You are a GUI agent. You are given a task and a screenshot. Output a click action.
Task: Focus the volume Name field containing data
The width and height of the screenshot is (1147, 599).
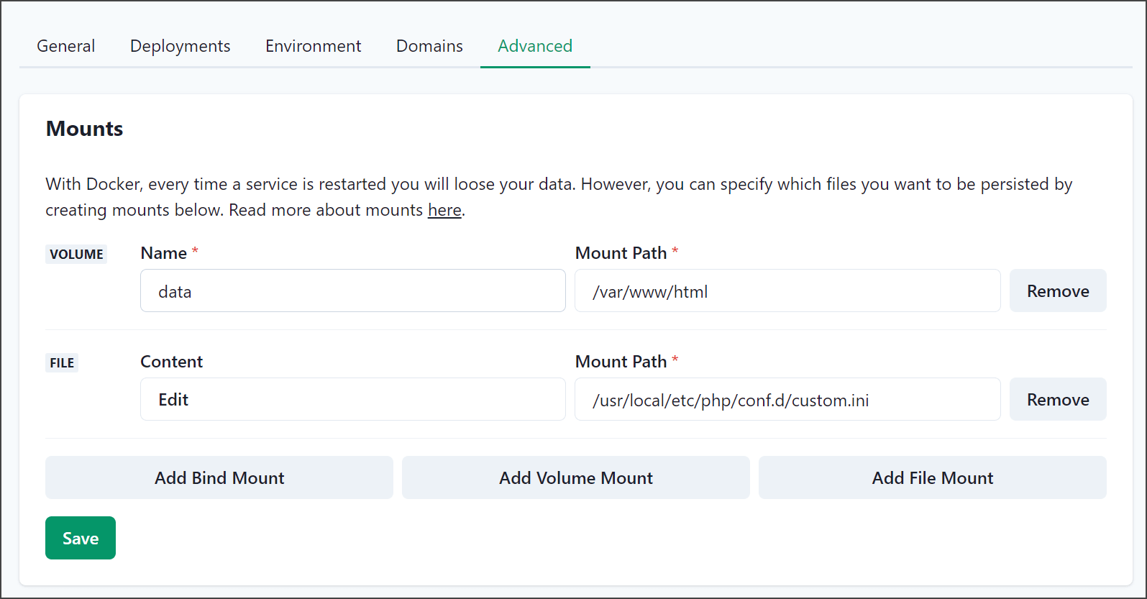[353, 291]
